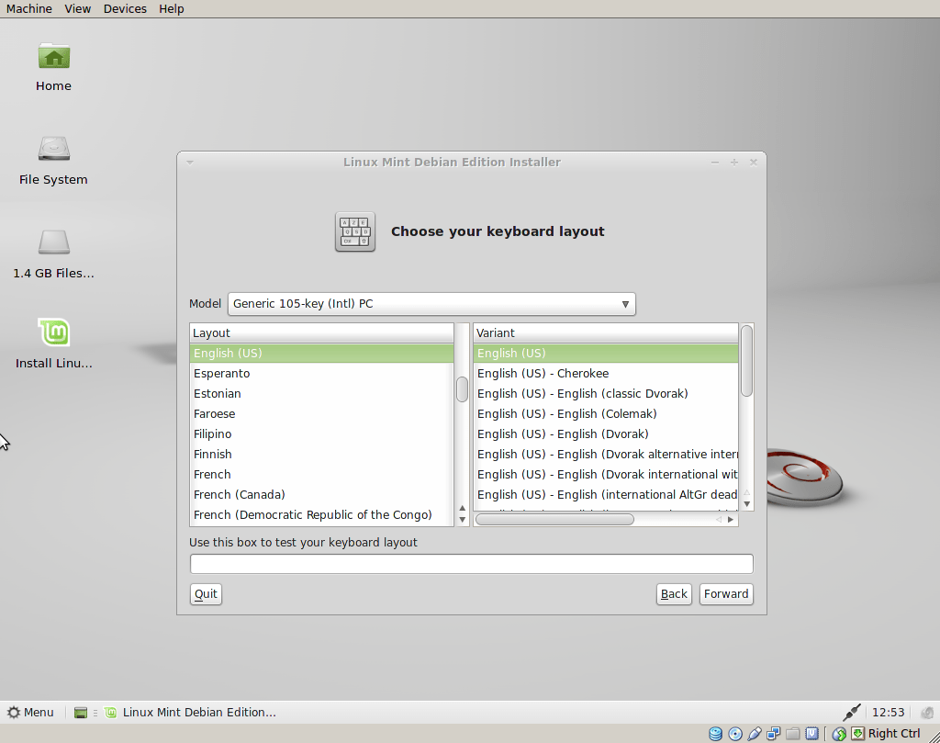Select Esperanto layout
940x743 pixels.
[321, 374]
